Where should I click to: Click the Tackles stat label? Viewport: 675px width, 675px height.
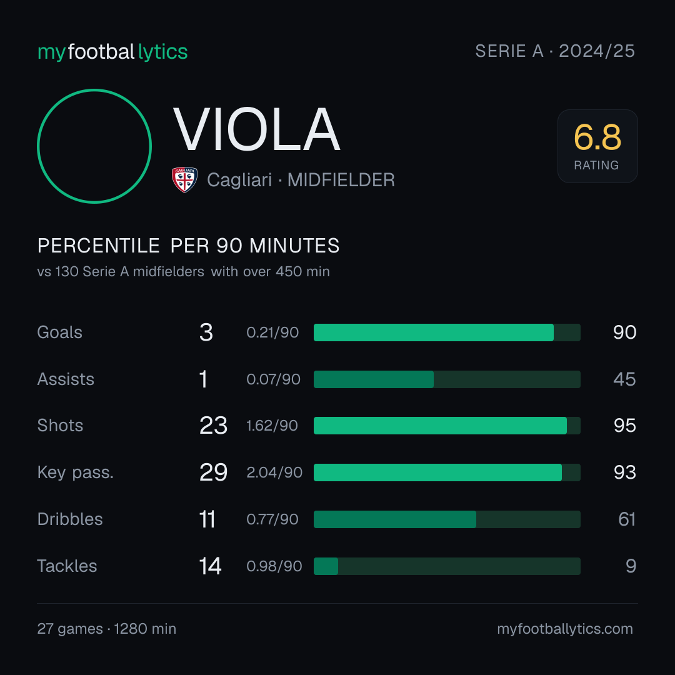[x=67, y=566]
